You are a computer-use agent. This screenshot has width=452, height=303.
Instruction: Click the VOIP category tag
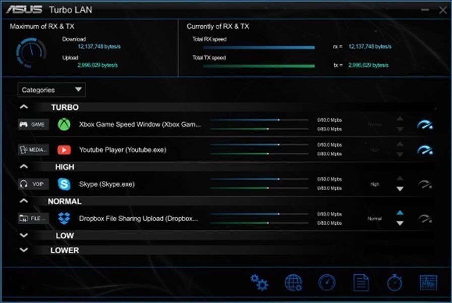33,184
